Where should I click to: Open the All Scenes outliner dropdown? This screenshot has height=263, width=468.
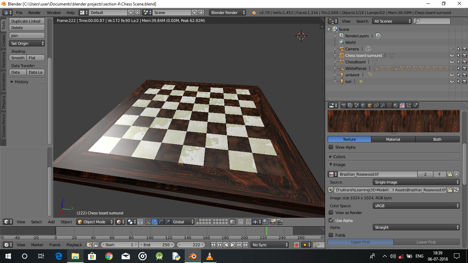pos(392,21)
